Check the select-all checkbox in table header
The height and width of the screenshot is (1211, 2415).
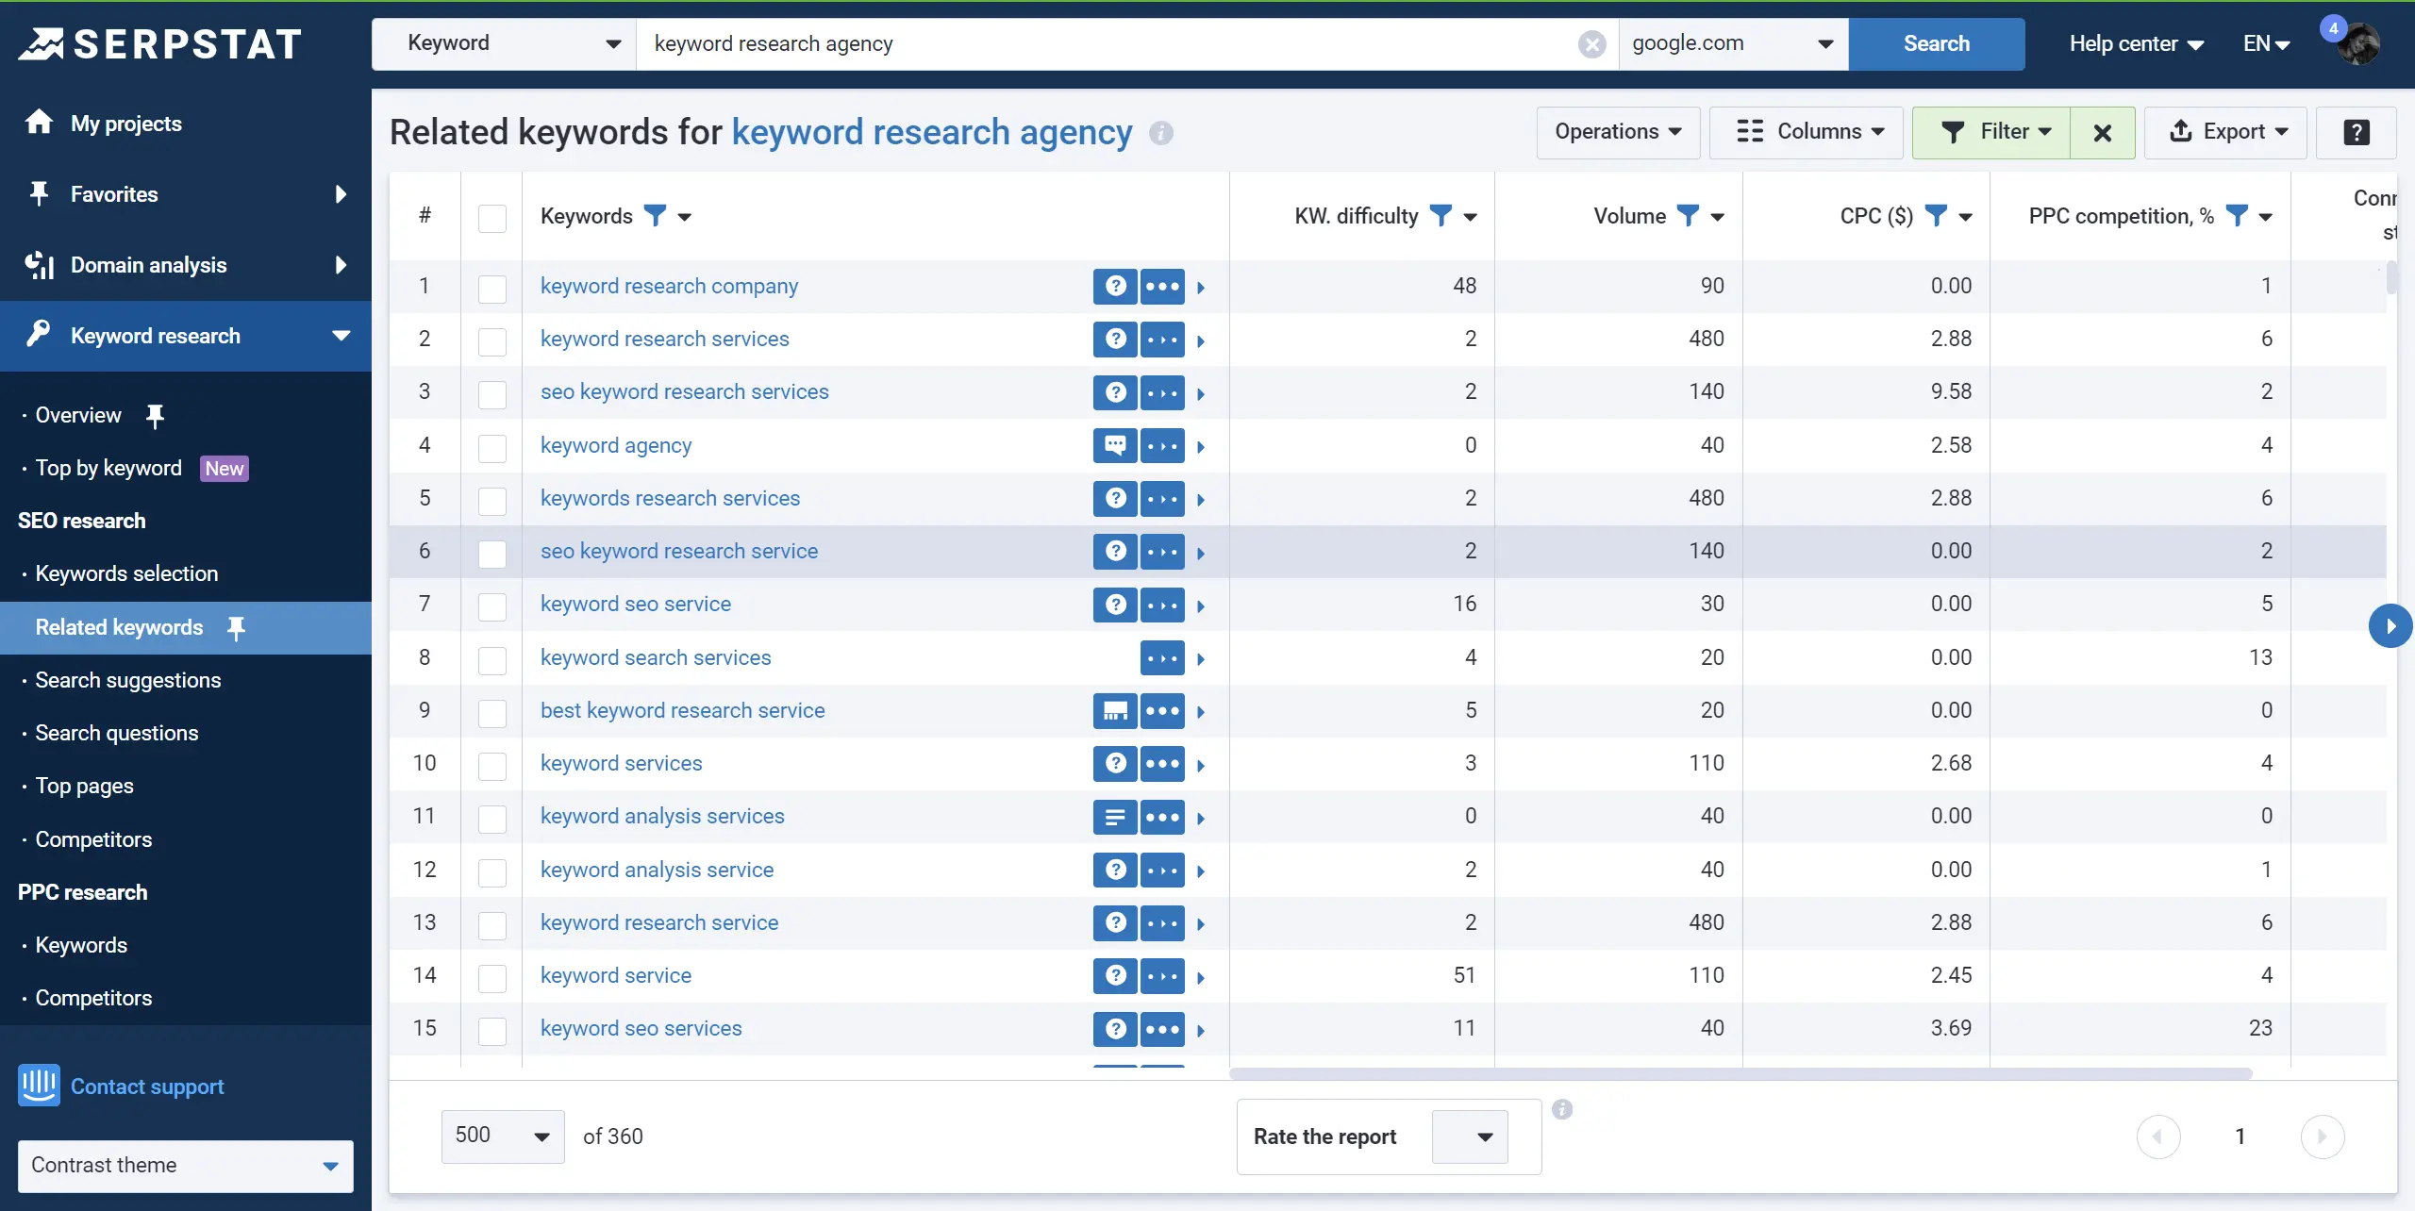coord(491,218)
